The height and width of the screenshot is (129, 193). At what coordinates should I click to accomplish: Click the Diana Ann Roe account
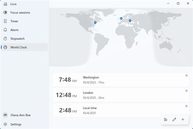point(20,115)
